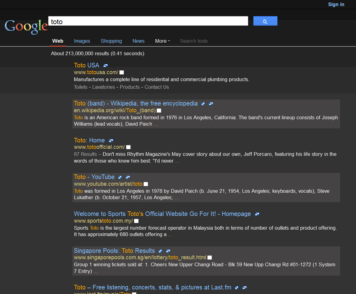Screen dimensions: 356x294
Task: Click white square after en.wikipedia.org URL
Action: (159, 111)
